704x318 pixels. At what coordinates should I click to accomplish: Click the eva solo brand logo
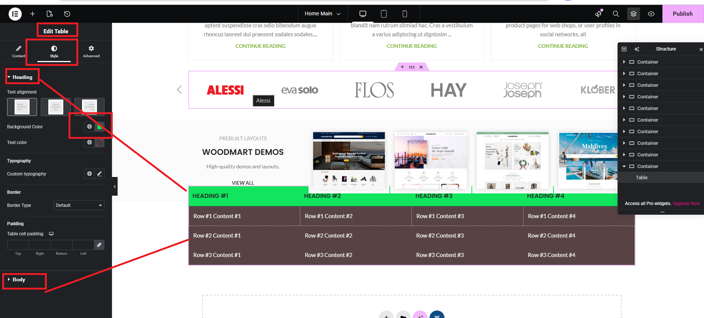(300, 90)
